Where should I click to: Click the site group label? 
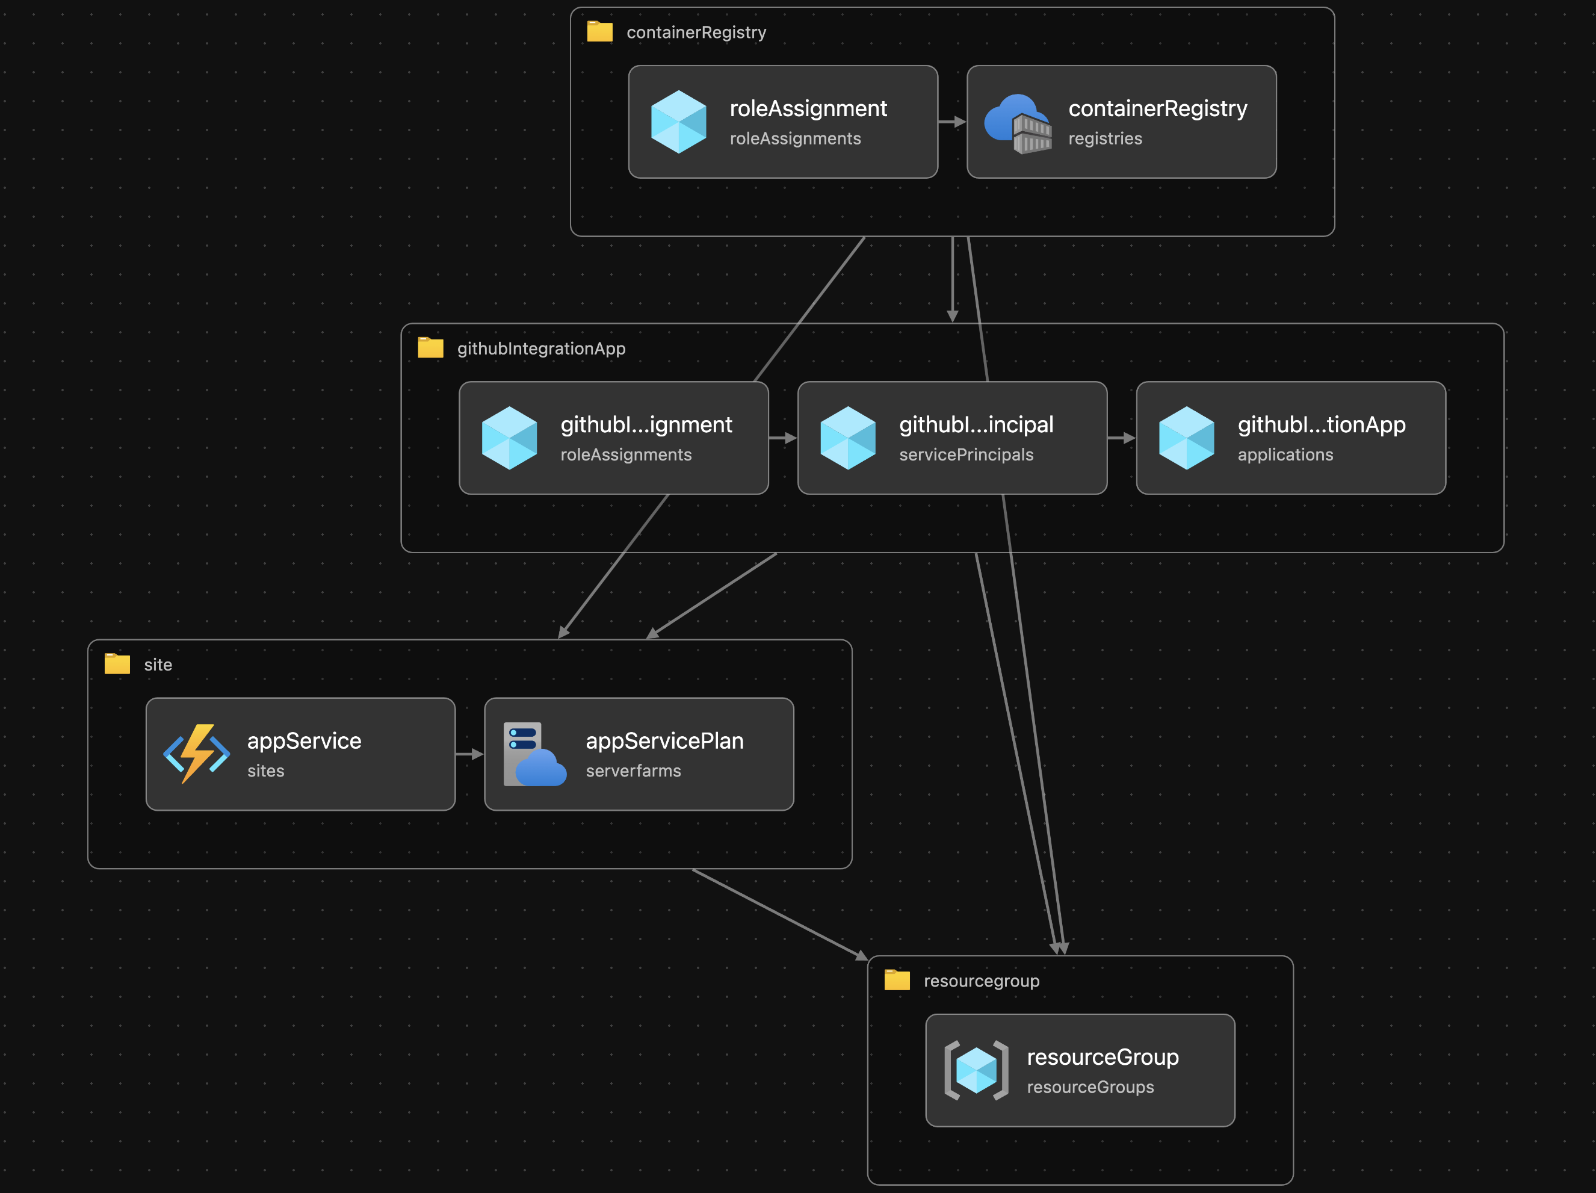pos(158,664)
